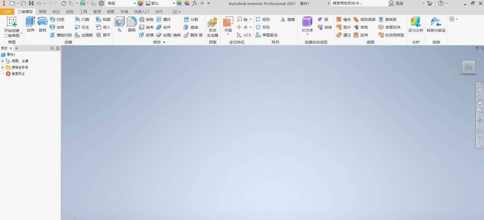The width and height of the screenshot is (484, 220).
Task: Expand the 视图: 主要 tree node
Action: click(2, 61)
